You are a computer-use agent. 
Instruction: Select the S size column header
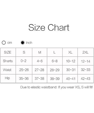[24, 52]
